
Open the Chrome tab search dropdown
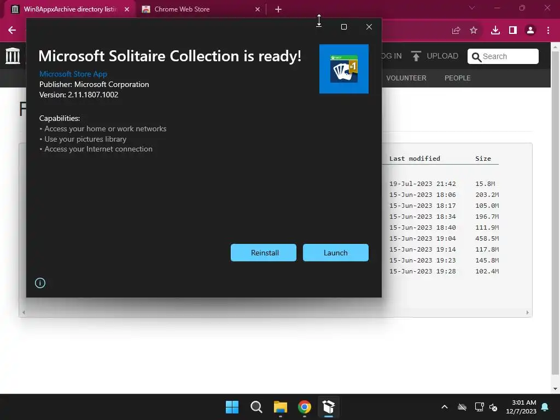coord(472,8)
